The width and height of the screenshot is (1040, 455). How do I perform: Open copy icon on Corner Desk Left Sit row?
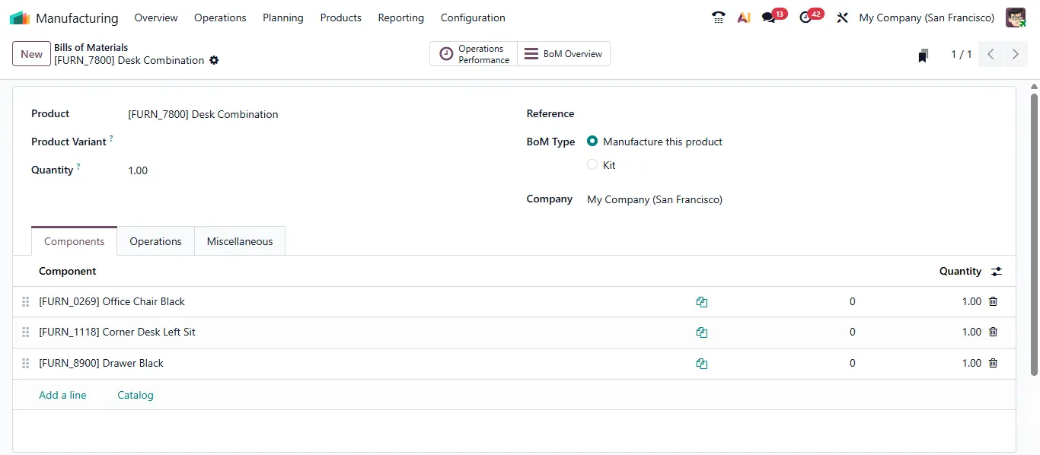tap(701, 332)
